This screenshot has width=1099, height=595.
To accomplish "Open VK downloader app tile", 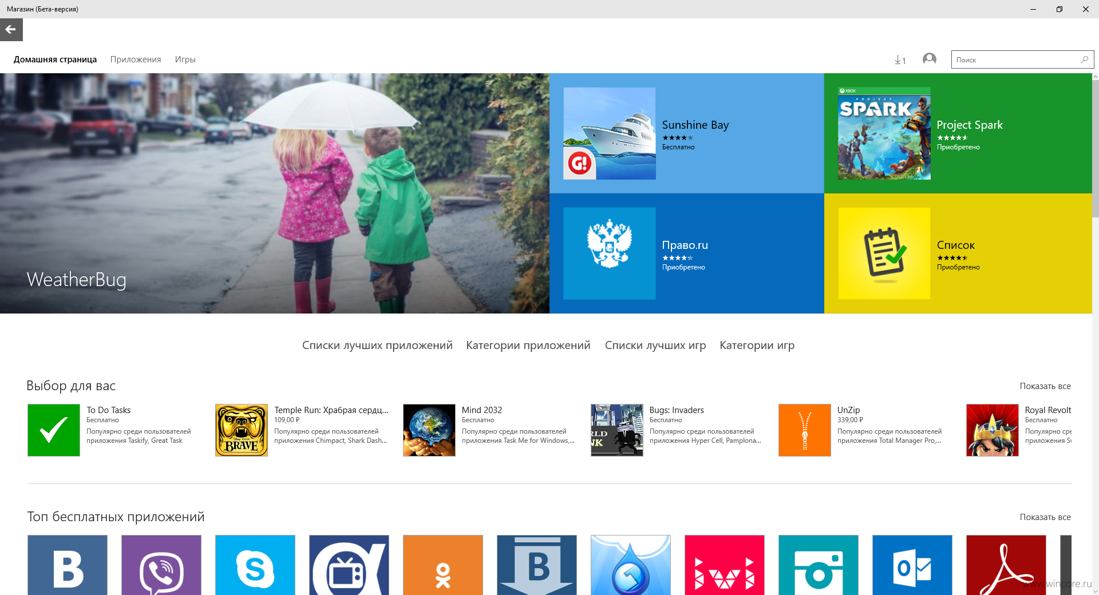I will (537, 565).
